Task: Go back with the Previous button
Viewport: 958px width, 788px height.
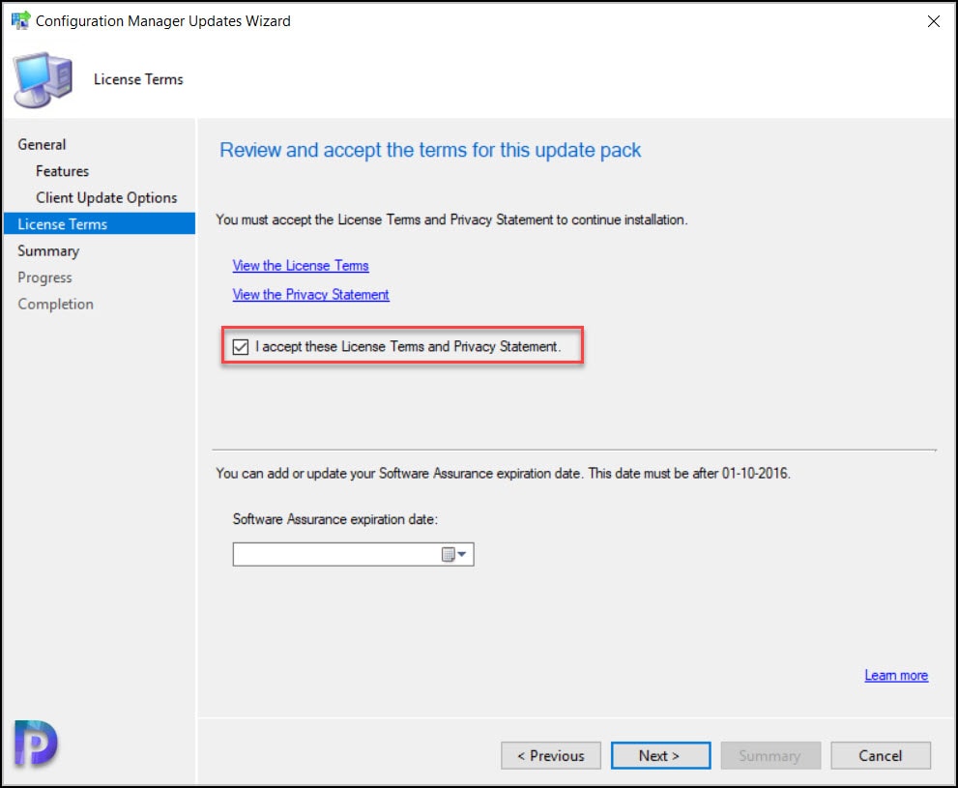Action: tap(550, 756)
